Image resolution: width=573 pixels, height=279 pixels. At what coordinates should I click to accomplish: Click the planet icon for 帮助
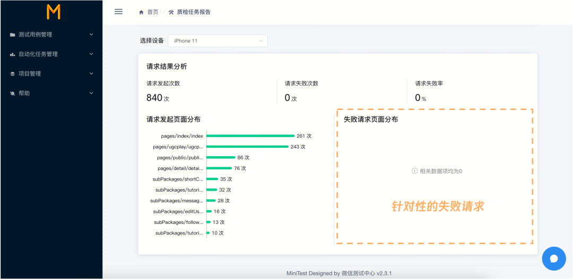click(x=12, y=93)
